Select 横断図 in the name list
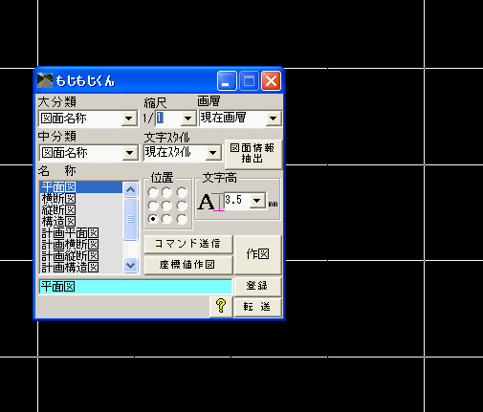Screen dimensions: 483x412 click(58, 199)
